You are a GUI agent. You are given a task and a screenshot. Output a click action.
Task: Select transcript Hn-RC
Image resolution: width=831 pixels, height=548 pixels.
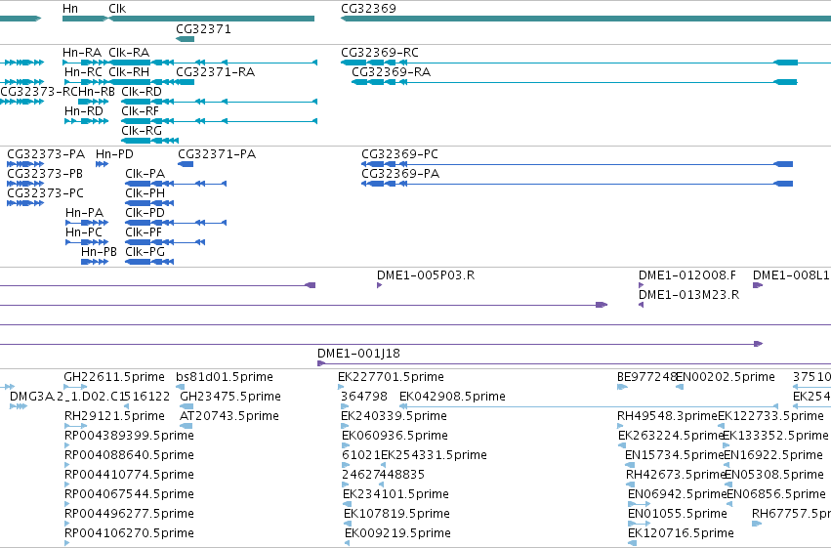pos(83,72)
